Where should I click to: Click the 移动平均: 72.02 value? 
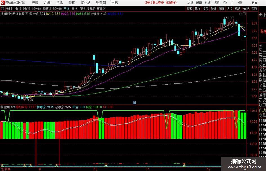point(26,107)
